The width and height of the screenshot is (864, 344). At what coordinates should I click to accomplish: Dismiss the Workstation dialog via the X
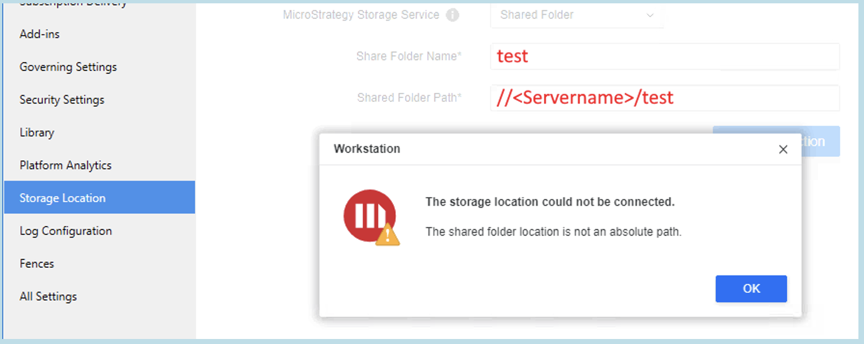(783, 149)
